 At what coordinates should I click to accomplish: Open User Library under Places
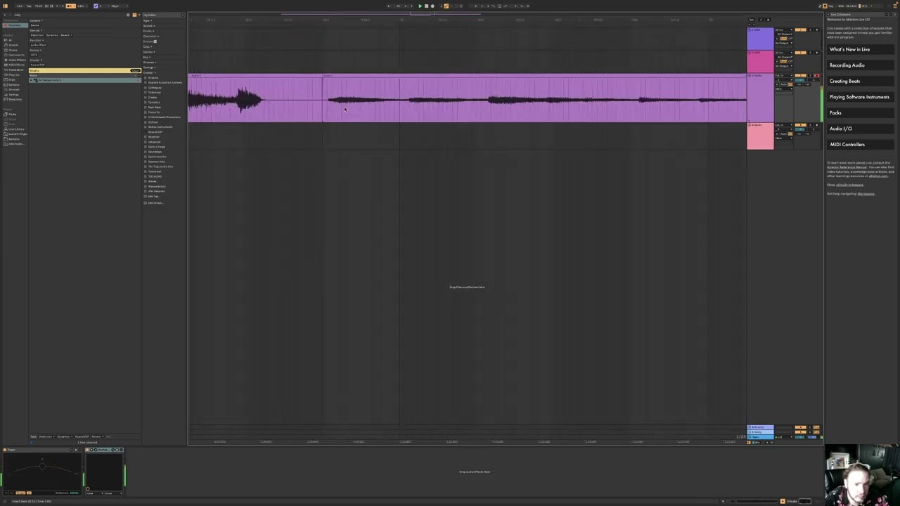coord(15,129)
